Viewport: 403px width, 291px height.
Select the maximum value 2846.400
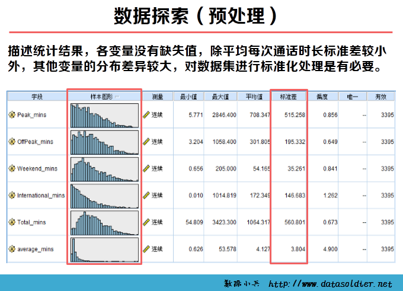tap(224, 115)
